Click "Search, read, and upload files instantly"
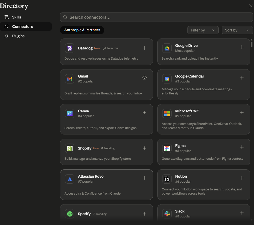Image resolution: width=254 pixels, height=225 pixels. 190,59
